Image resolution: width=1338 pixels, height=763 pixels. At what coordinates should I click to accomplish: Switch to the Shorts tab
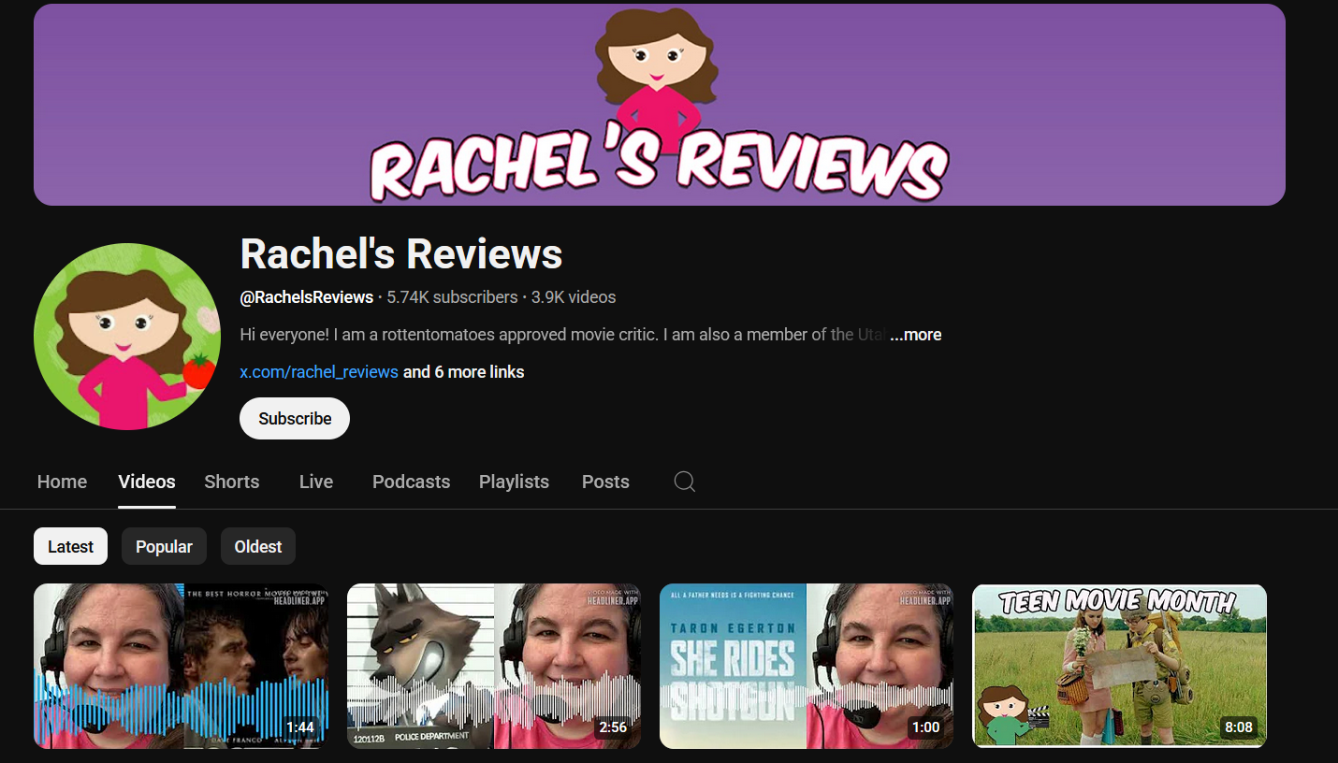[x=232, y=482]
